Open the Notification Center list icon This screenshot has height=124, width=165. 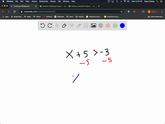coord(161,1)
